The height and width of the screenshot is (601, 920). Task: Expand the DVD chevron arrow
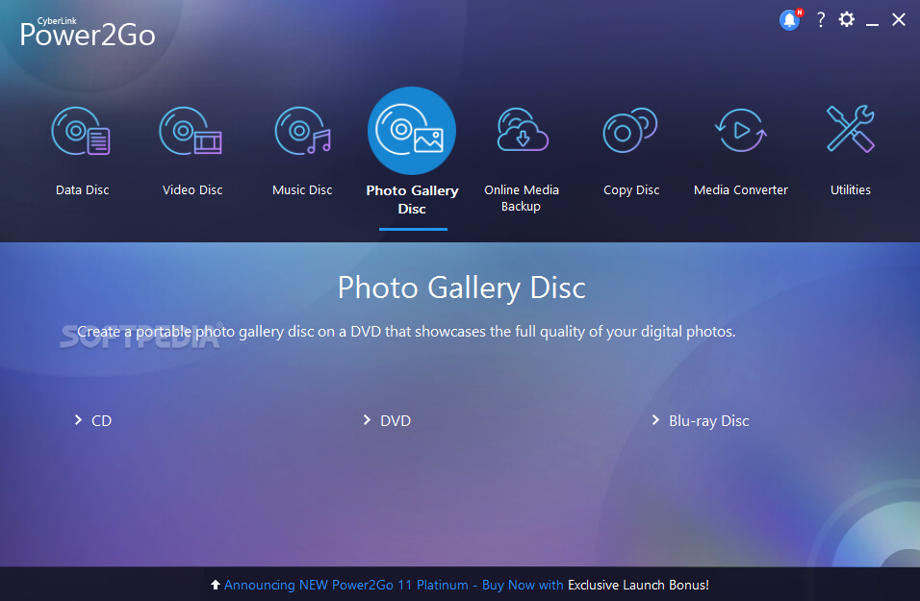click(x=367, y=420)
